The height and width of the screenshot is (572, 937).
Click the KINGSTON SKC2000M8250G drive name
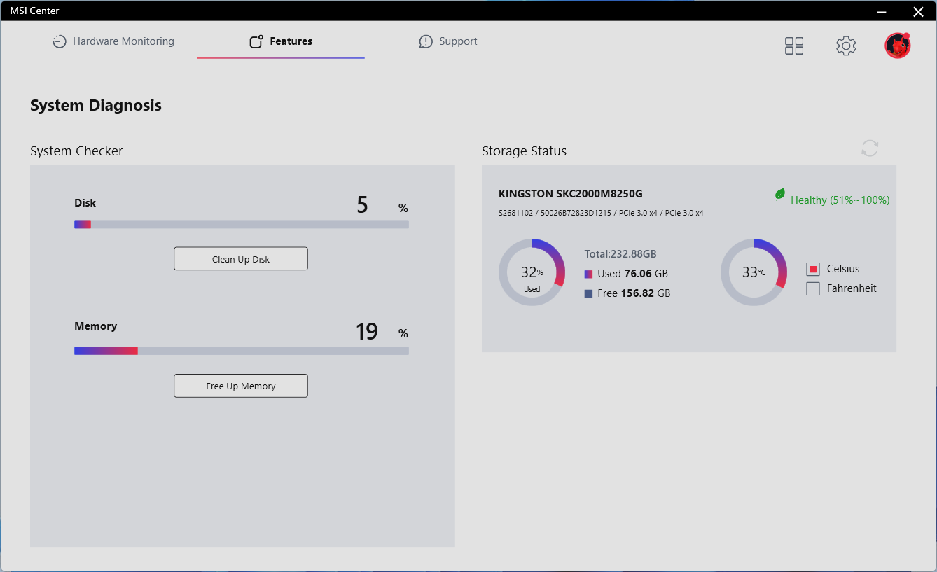pos(571,194)
